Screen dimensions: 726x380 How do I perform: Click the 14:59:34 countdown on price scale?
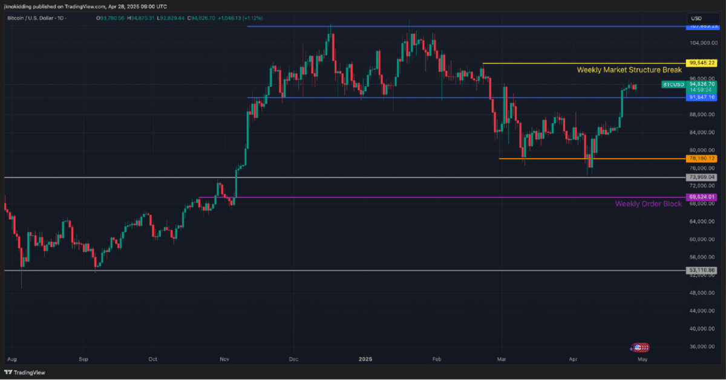point(702,90)
